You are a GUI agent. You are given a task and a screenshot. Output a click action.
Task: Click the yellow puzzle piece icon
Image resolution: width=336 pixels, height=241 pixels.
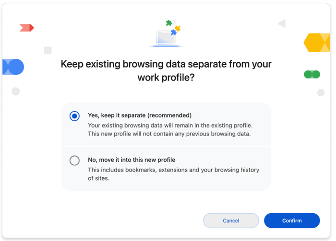[178, 28]
